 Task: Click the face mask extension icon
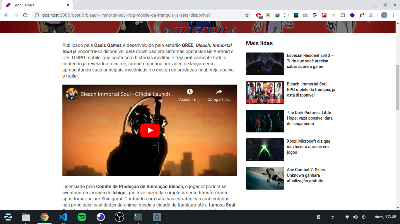pyautogui.click(x=315, y=15)
